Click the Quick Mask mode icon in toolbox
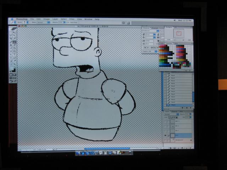The width and height of the screenshot is (227, 170). [13, 75]
